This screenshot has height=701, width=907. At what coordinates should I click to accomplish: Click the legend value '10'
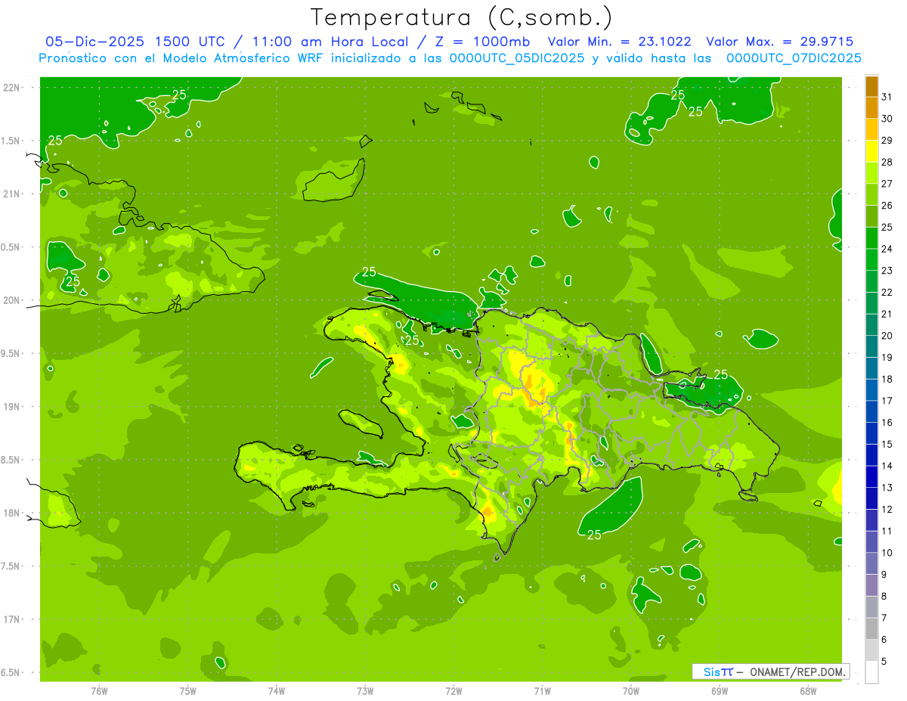[887, 553]
